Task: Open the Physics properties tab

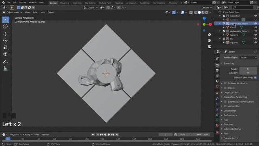Action: 217,109
